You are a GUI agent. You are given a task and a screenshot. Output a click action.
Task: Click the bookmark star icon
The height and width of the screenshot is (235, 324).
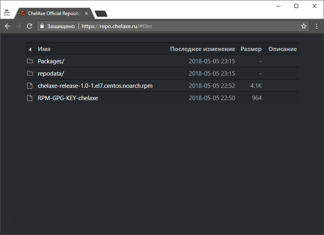click(x=304, y=26)
